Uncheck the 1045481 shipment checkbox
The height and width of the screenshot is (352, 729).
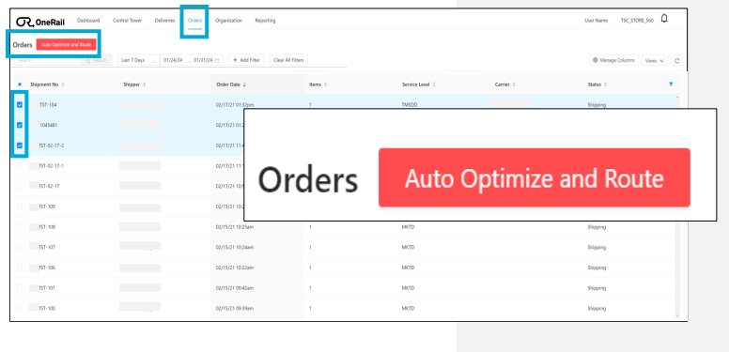pos(20,125)
